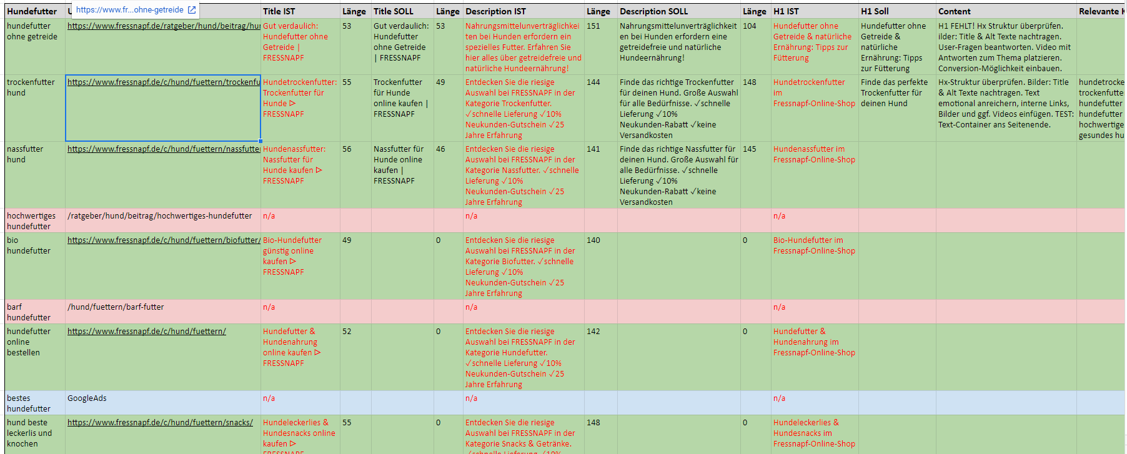Select the H1 IST column header

[815, 11]
